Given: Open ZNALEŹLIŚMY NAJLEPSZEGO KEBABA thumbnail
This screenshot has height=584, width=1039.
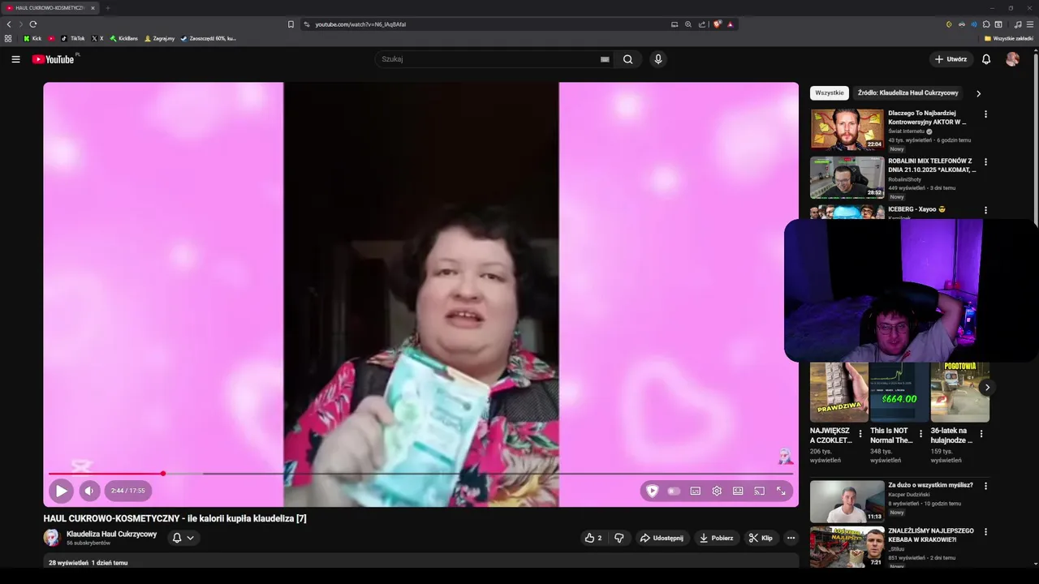Looking at the screenshot, I should [847, 547].
